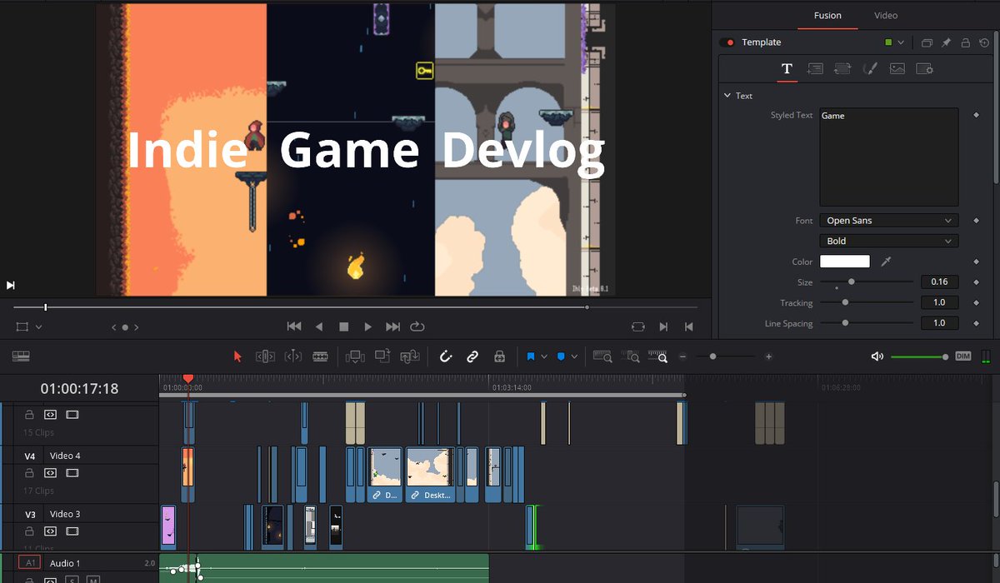The width and height of the screenshot is (1000, 583).
Task: Select the Selection Mode arrow tool
Action: (237, 356)
